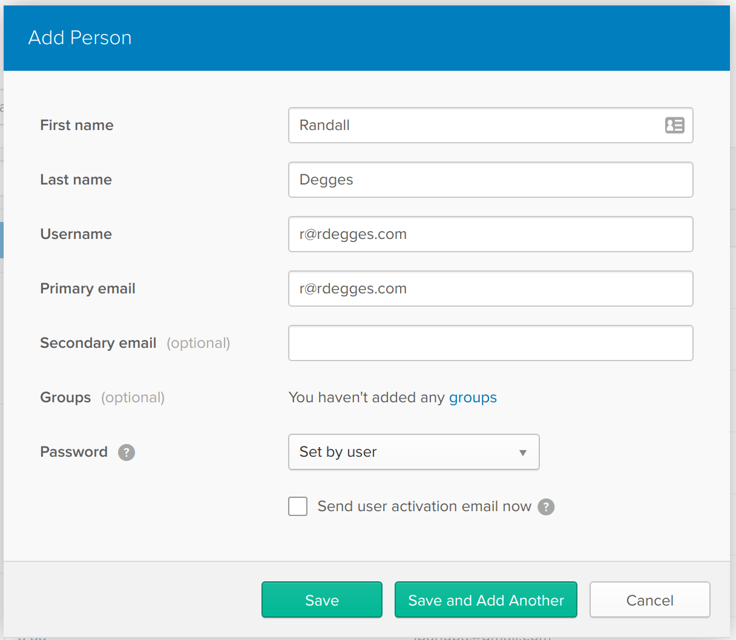
Task: Click into the Username input field
Action: (490, 234)
